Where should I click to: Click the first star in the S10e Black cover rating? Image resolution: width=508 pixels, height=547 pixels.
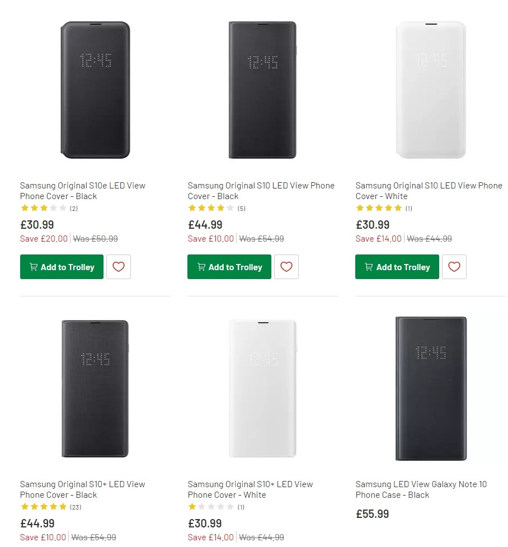(x=25, y=208)
